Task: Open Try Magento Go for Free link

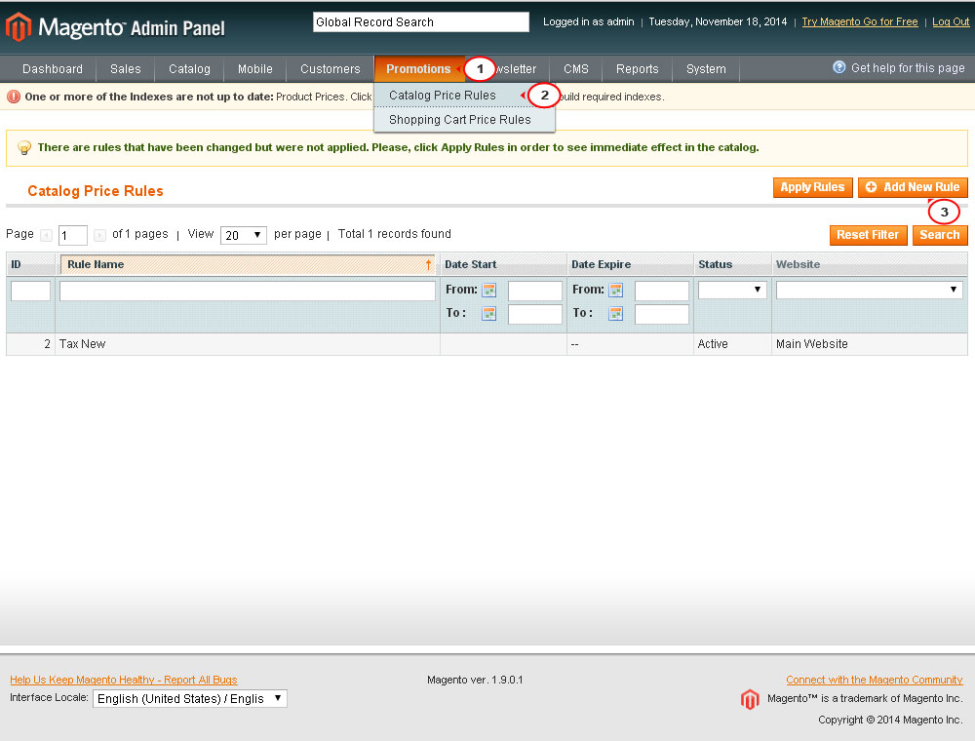Action: (x=860, y=21)
